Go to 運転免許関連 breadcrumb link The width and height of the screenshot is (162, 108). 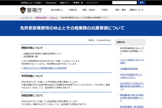click(x=41, y=18)
